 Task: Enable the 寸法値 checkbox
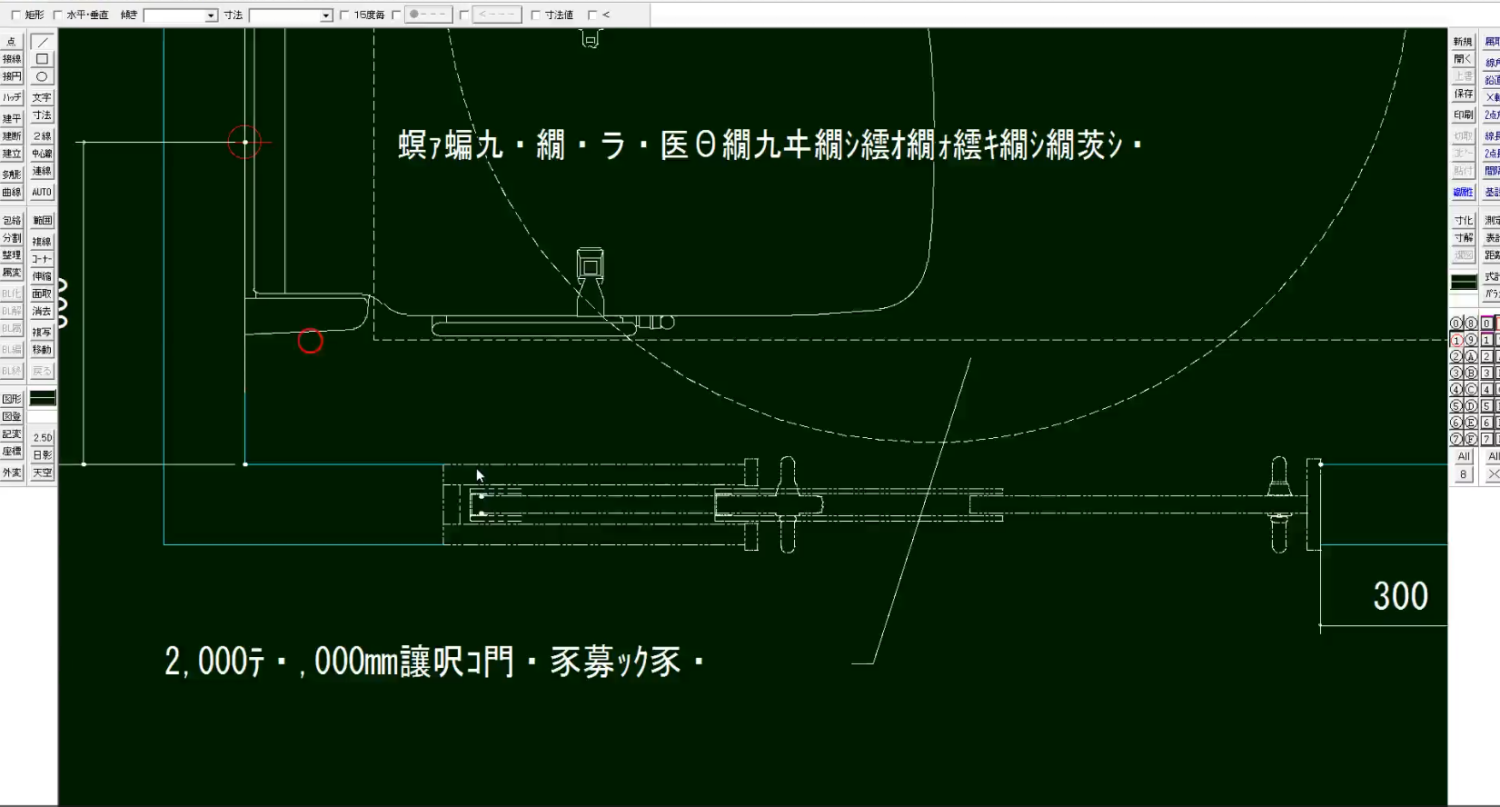click(535, 15)
